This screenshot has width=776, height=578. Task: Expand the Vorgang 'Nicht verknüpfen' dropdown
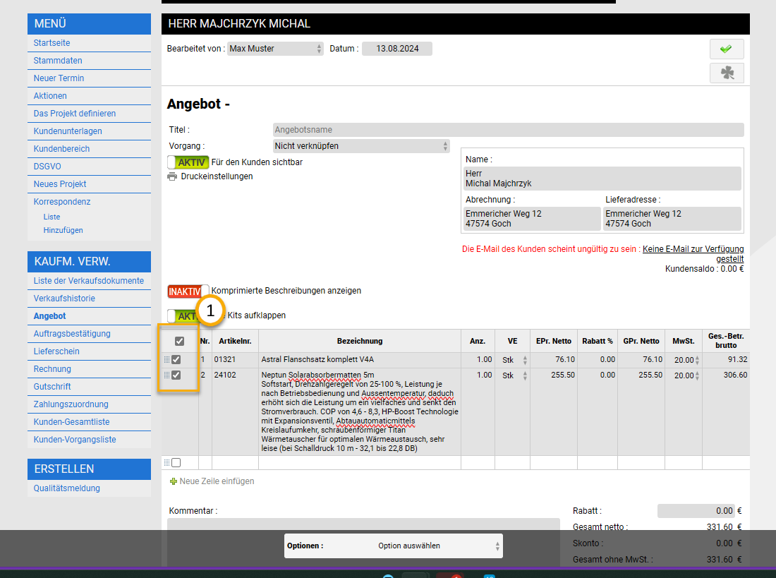pos(361,146)
